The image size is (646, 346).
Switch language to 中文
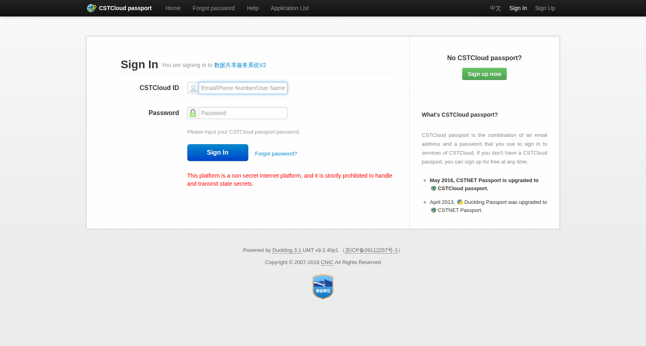point(495,8)
